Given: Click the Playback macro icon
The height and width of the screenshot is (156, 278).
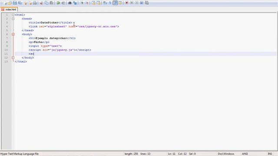Looking at the screenshot, I should pos(137,3).
